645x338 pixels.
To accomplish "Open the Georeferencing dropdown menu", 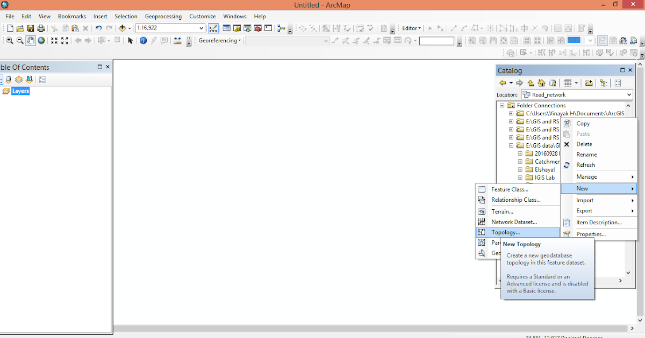I will [220, 40].
